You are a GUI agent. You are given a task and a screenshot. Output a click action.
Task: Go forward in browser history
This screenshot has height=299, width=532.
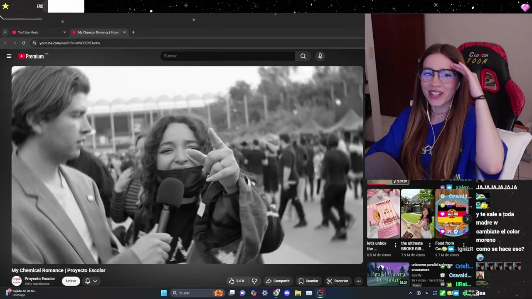click(x=15, y=43)
